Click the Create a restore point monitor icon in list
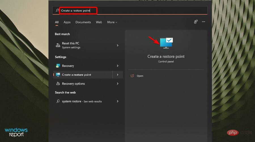 click(58, 75)
